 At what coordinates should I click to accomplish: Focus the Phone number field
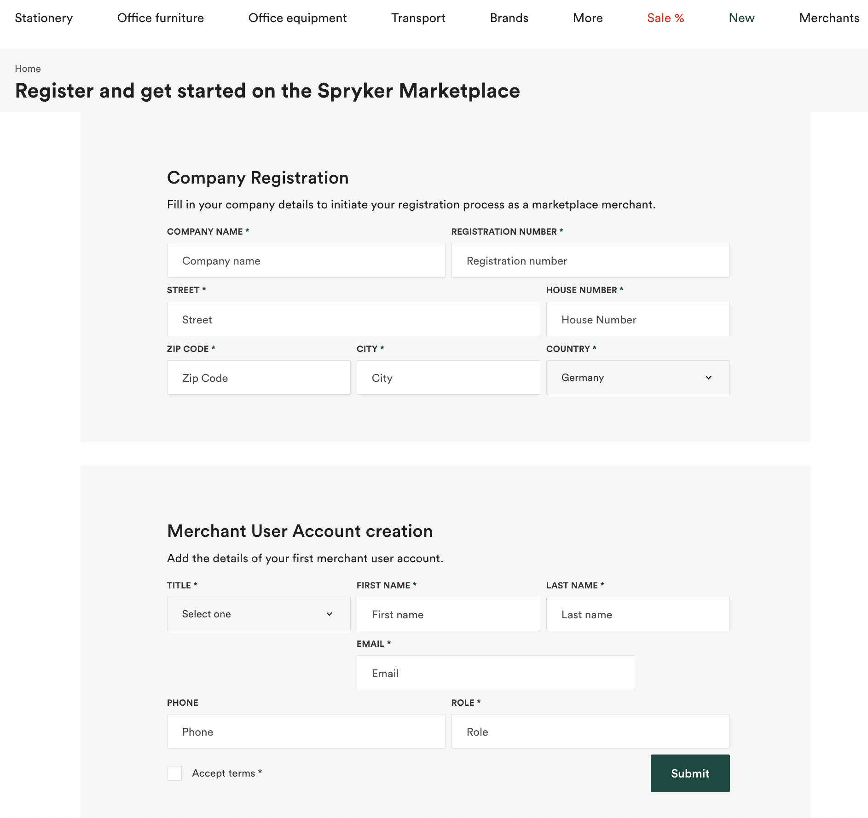pyautogui.click(x=306, y=732)
